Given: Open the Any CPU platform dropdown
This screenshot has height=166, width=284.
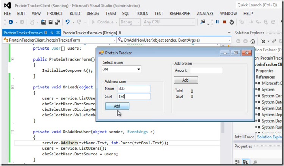Looking at the screenshot, I should click(x=193, y=22).
